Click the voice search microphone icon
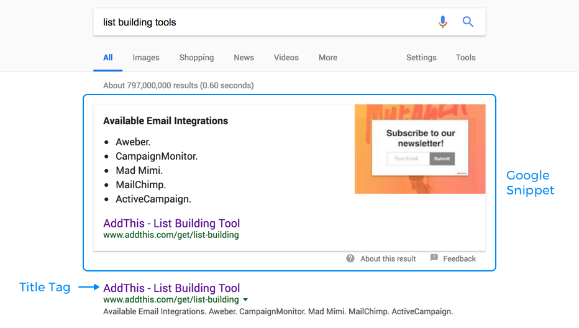Screen dimensions: 579x328 (443, 22)
